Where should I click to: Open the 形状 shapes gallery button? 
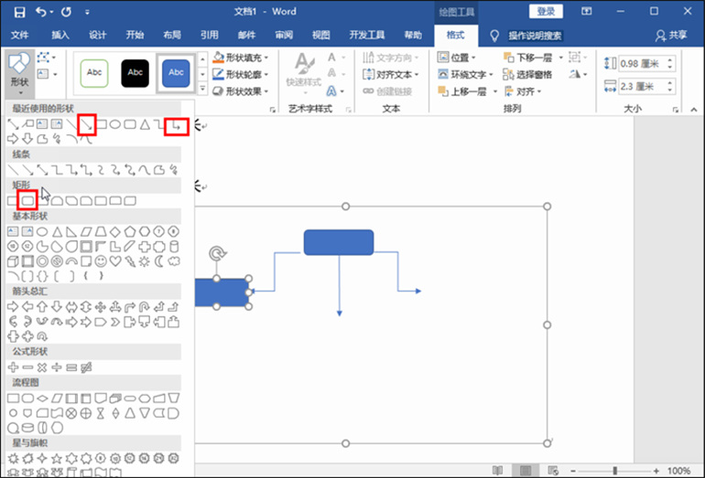[x=20, y=74]
